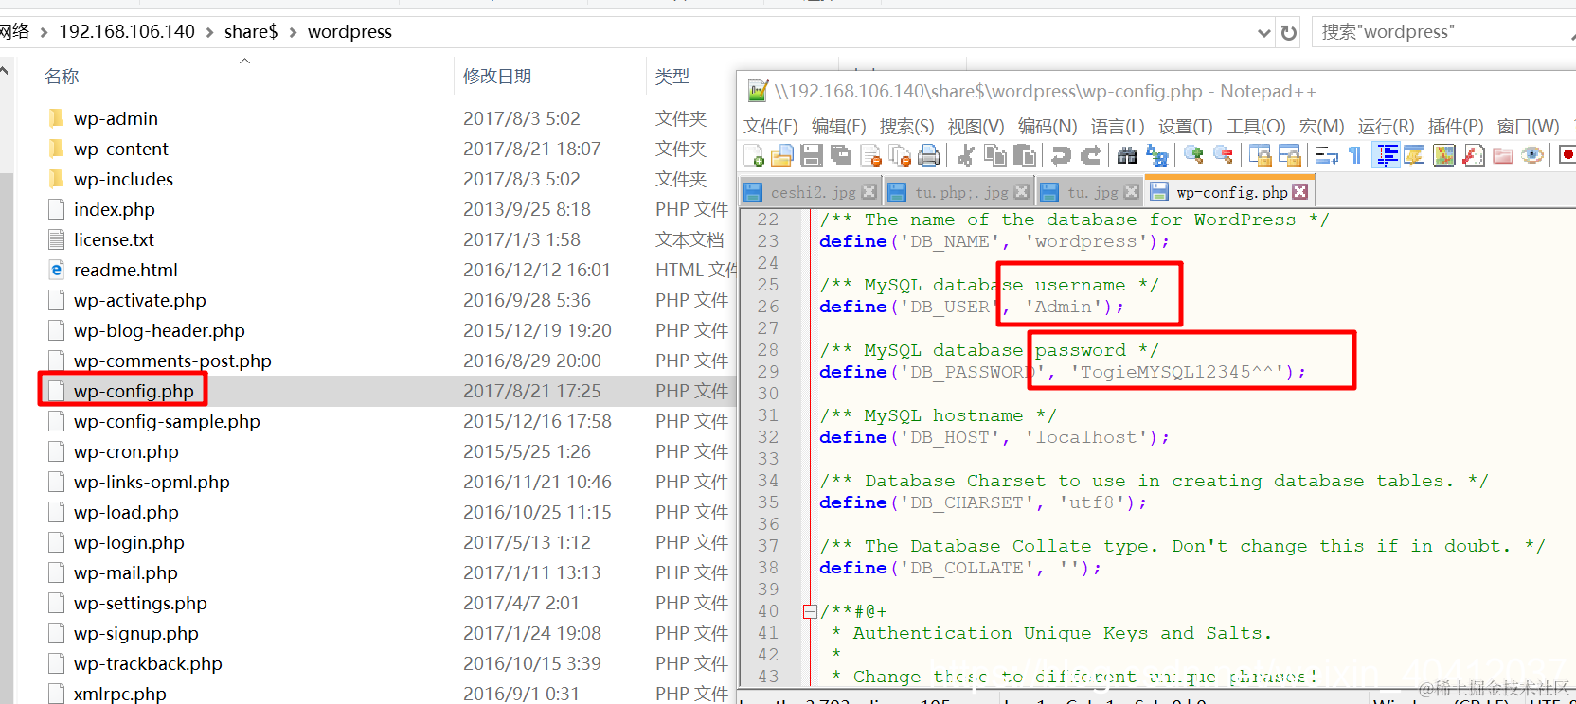
Task: Open the 搜索(S) menu
Action: coord(906,126)
